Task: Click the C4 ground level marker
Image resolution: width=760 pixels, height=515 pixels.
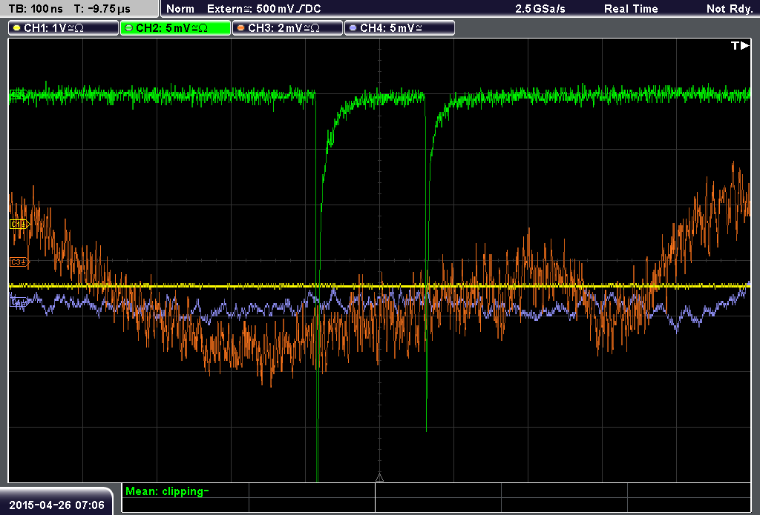Action: point(19,303)
